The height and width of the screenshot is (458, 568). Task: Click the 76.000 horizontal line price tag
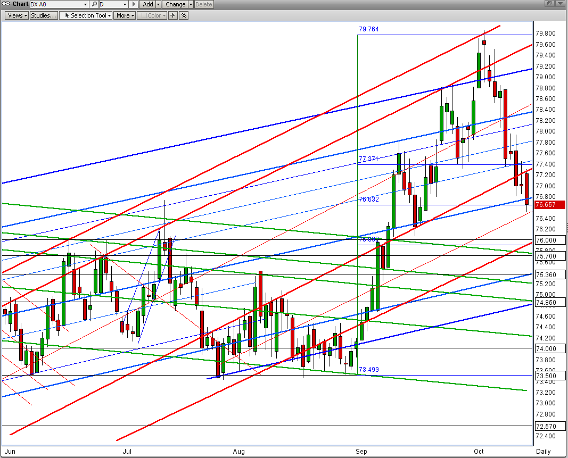click(x=550, y=240)
